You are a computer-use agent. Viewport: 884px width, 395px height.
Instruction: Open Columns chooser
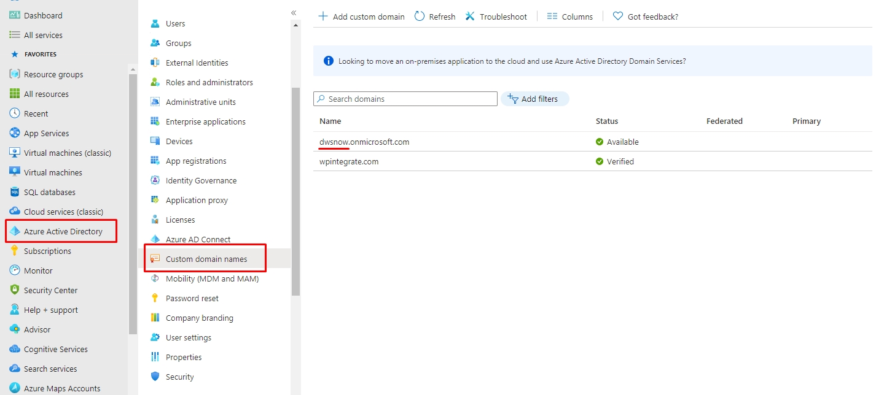(570, 17)
